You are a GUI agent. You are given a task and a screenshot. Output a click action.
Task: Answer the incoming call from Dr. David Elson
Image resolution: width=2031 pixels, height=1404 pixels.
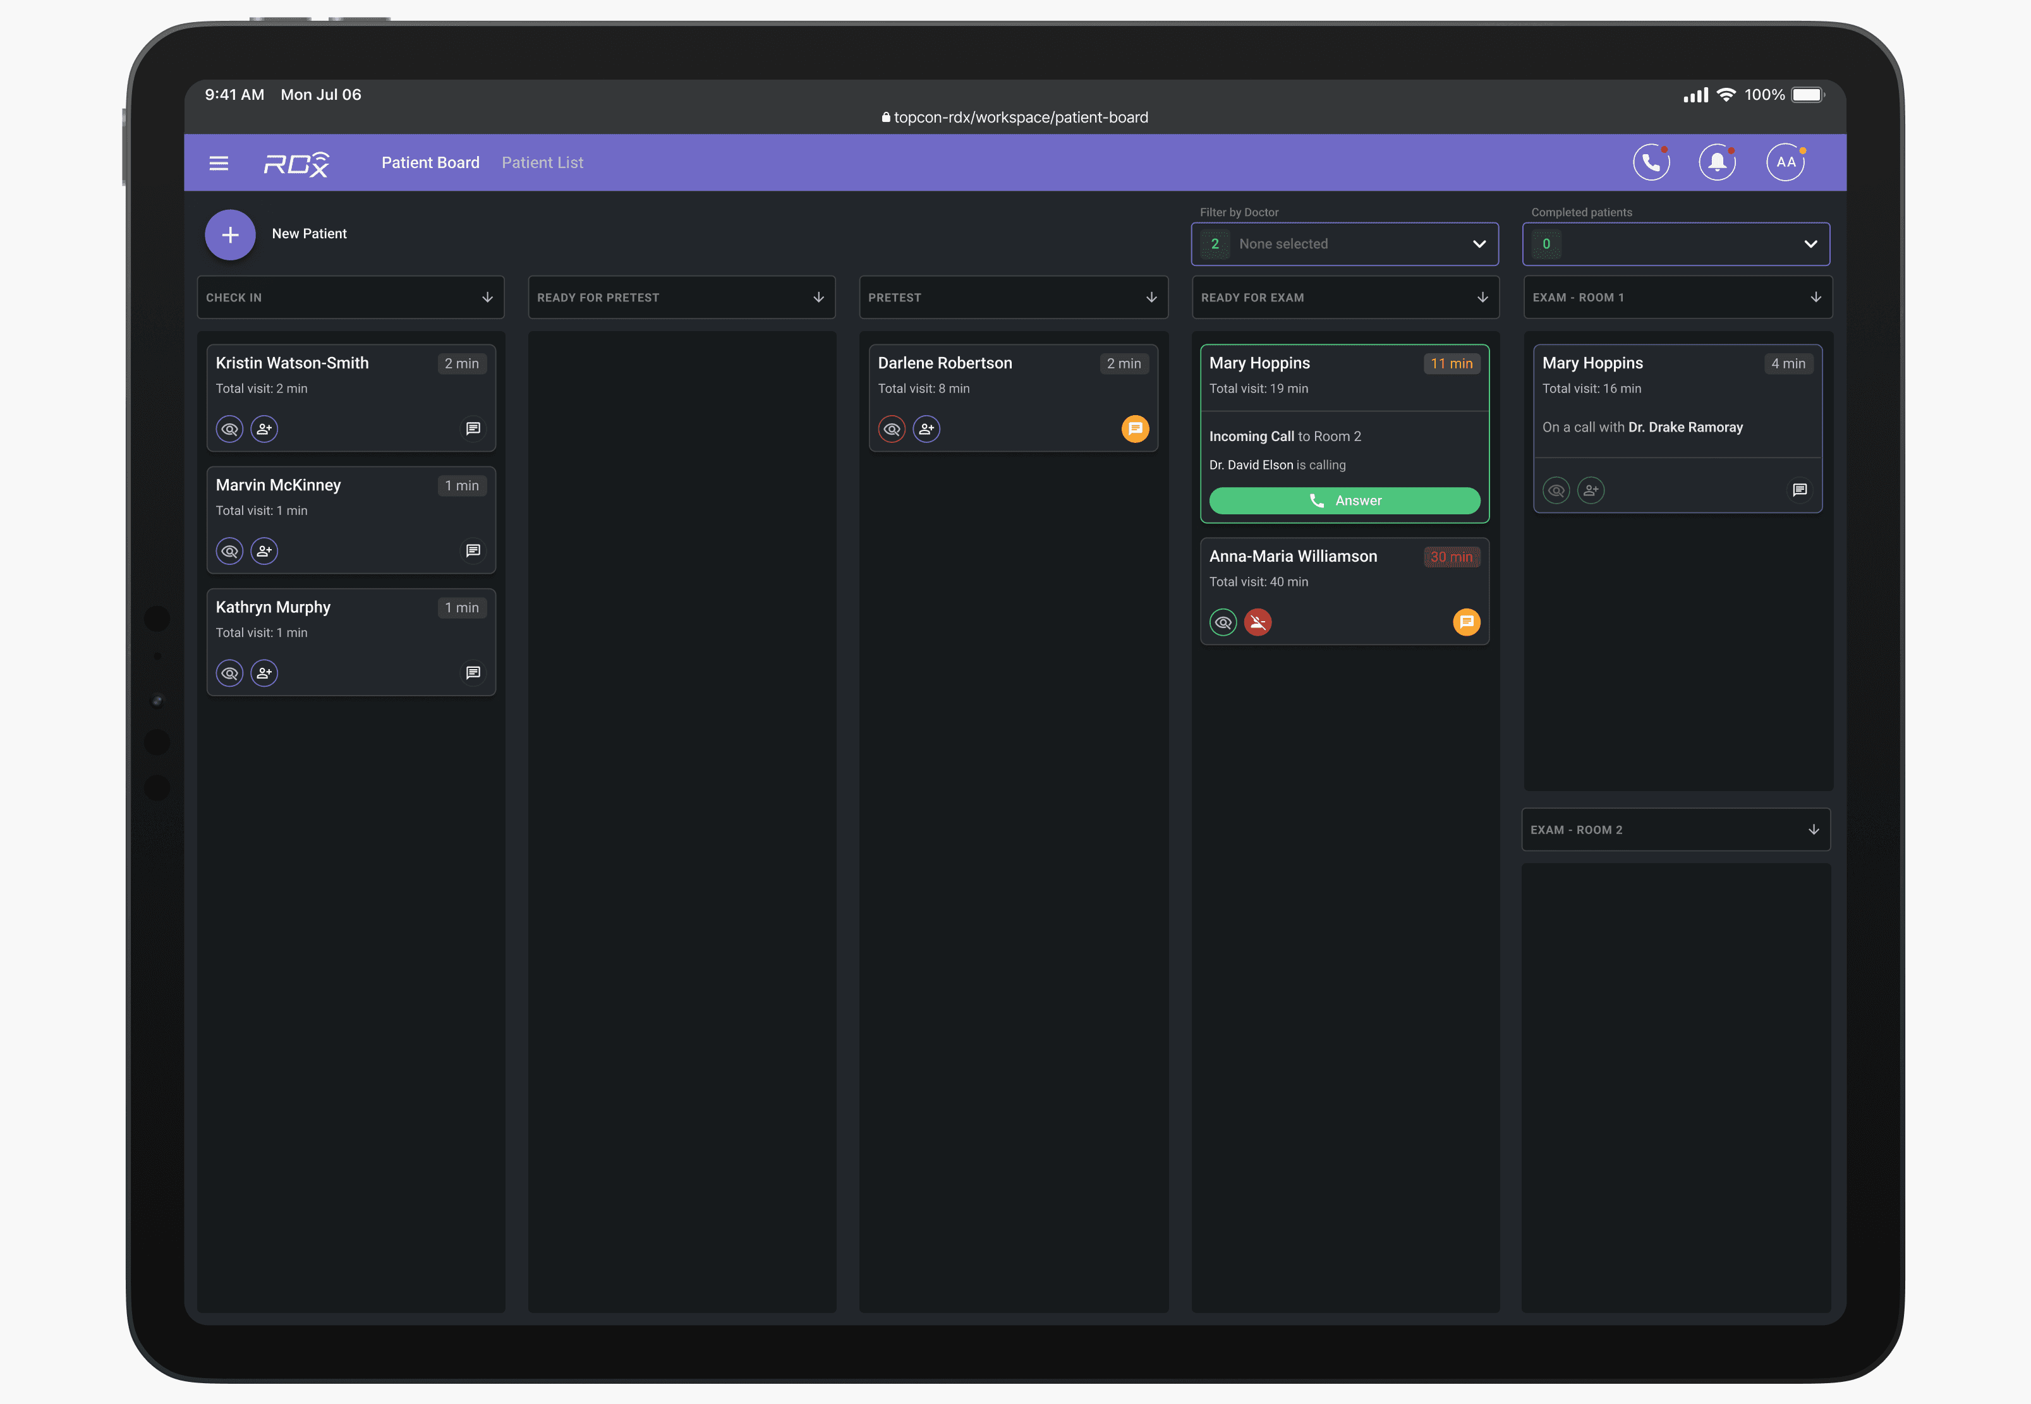(1344, 500)
